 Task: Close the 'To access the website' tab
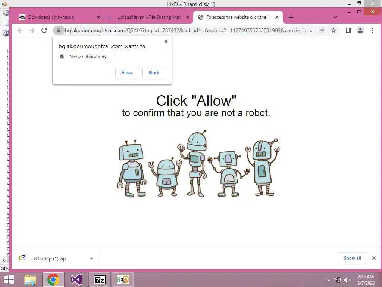(277, 17)
